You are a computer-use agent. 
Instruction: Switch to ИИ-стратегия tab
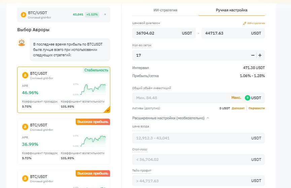click(165, 10)
